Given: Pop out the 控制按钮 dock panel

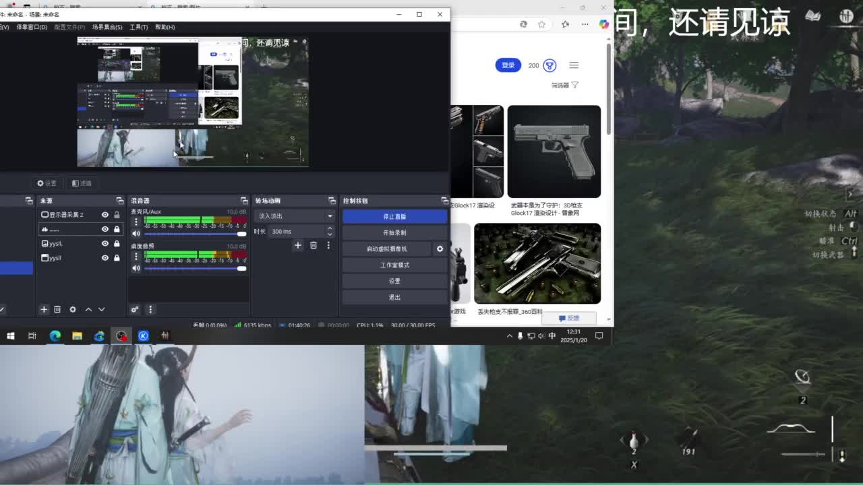Looking at the screenshot, I should 444,201.
